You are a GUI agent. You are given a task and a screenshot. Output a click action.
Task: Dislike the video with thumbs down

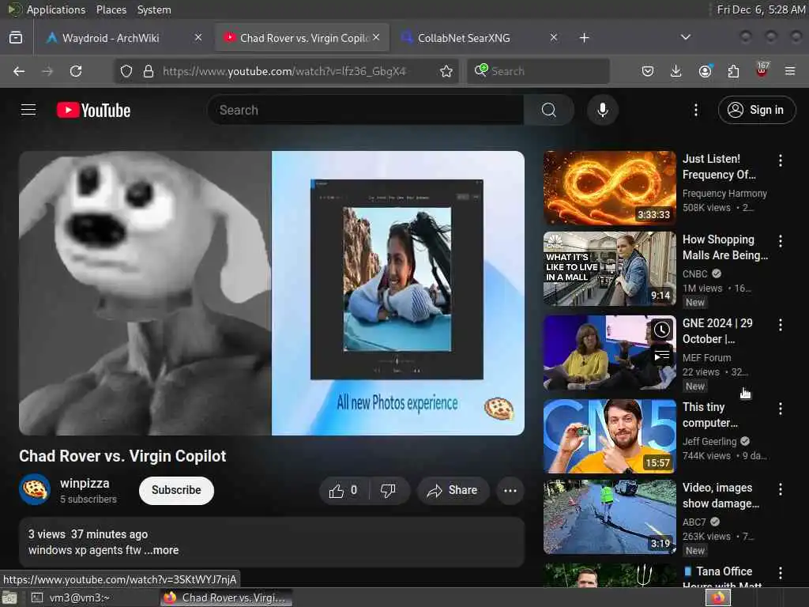pos(389,490)
